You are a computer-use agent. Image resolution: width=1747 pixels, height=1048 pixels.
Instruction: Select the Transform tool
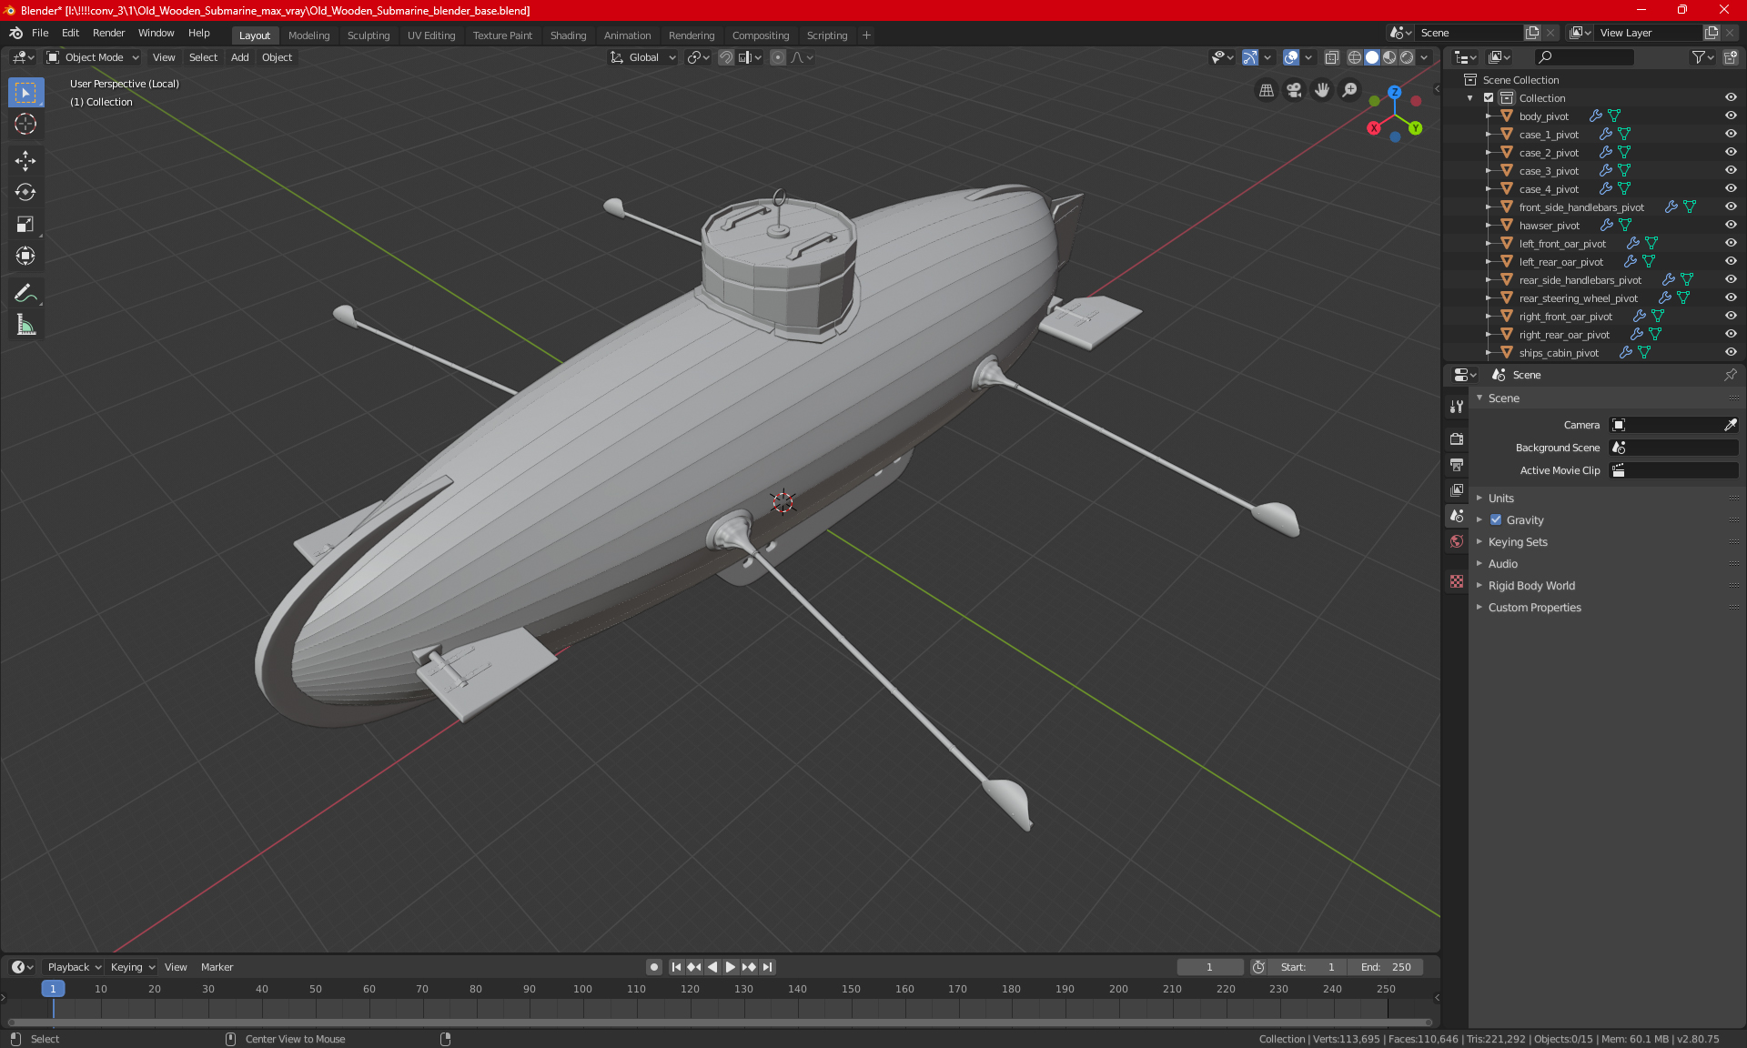tap(25, 256)
